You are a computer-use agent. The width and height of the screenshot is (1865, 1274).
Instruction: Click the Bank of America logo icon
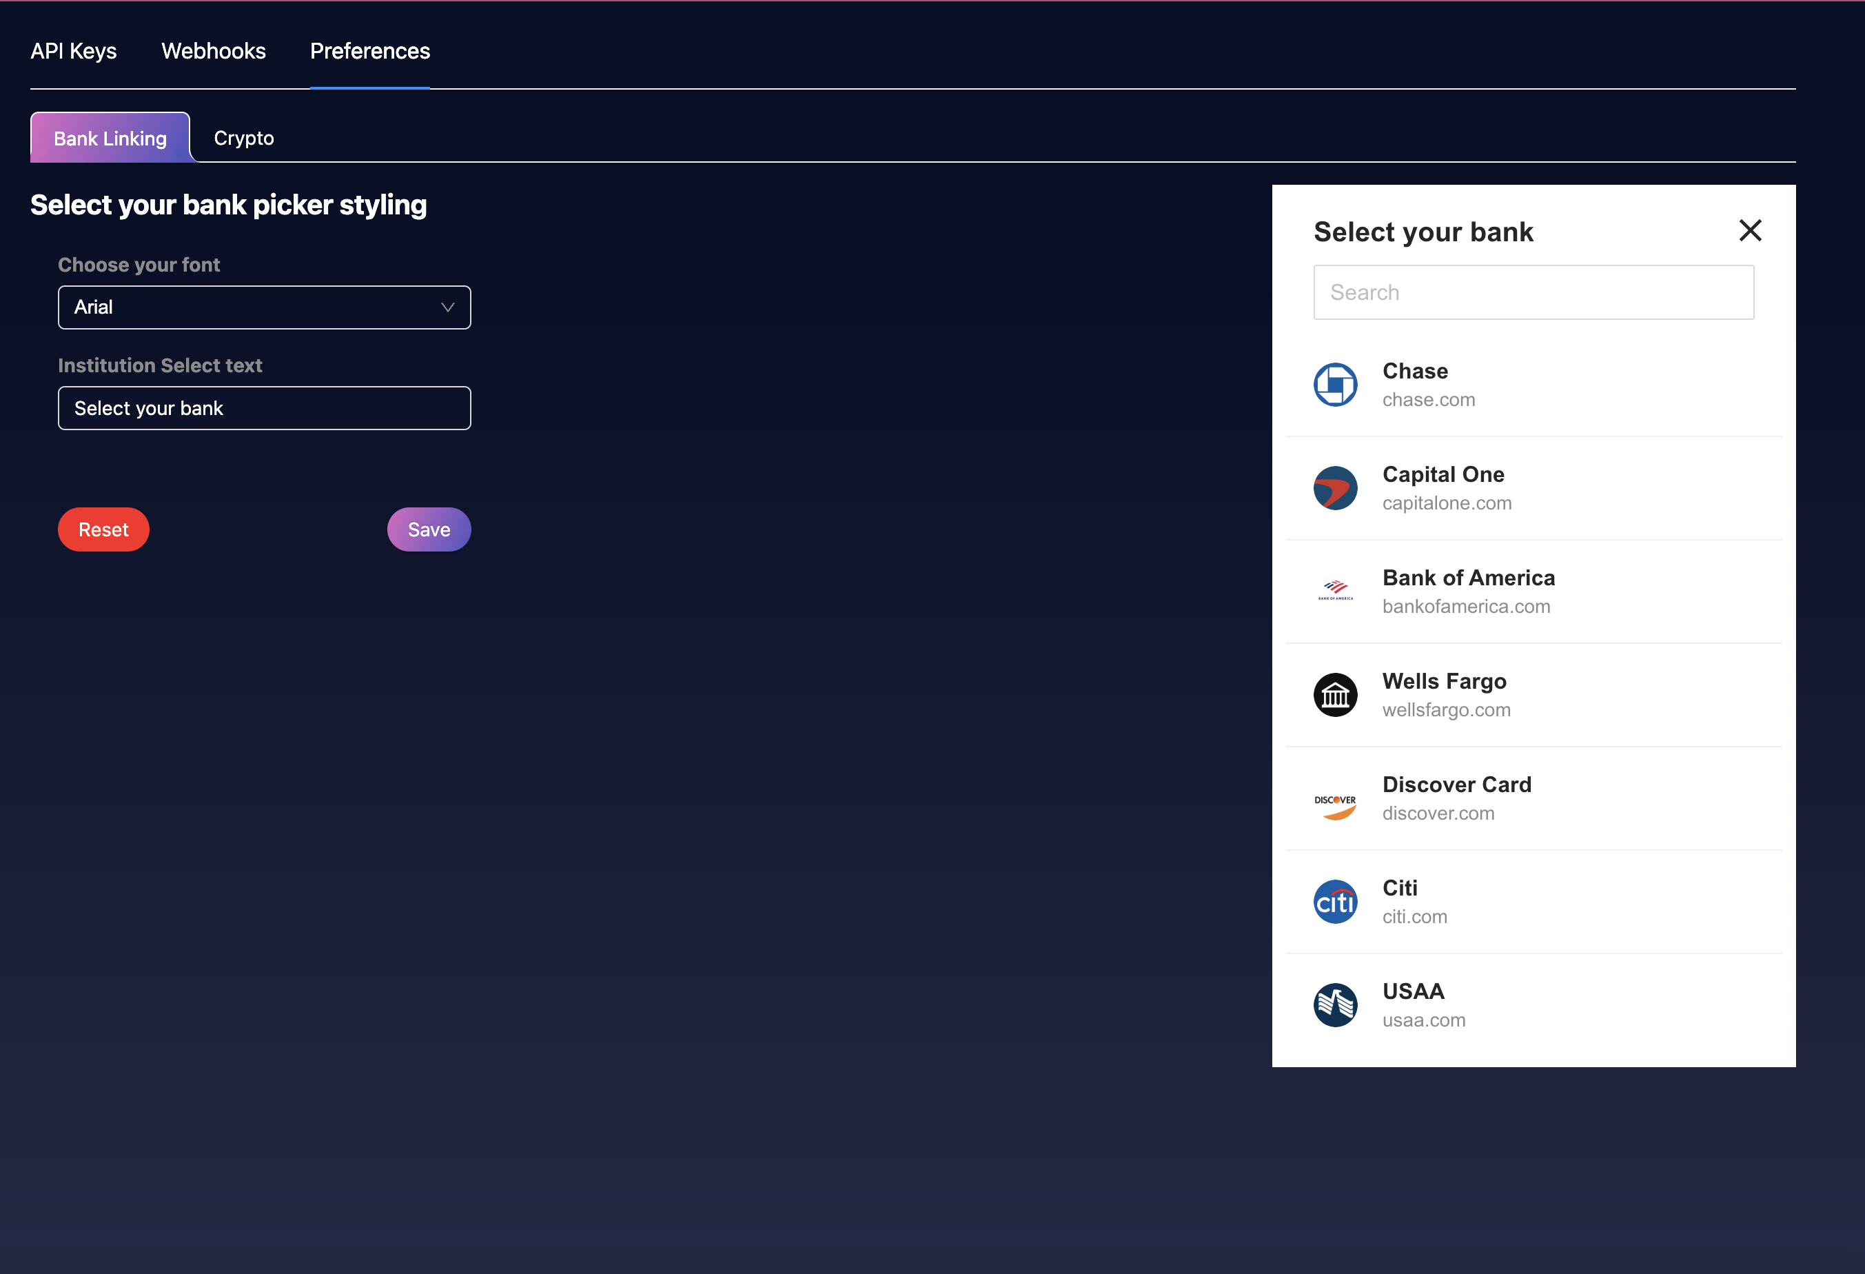[x=1334, y=591]
